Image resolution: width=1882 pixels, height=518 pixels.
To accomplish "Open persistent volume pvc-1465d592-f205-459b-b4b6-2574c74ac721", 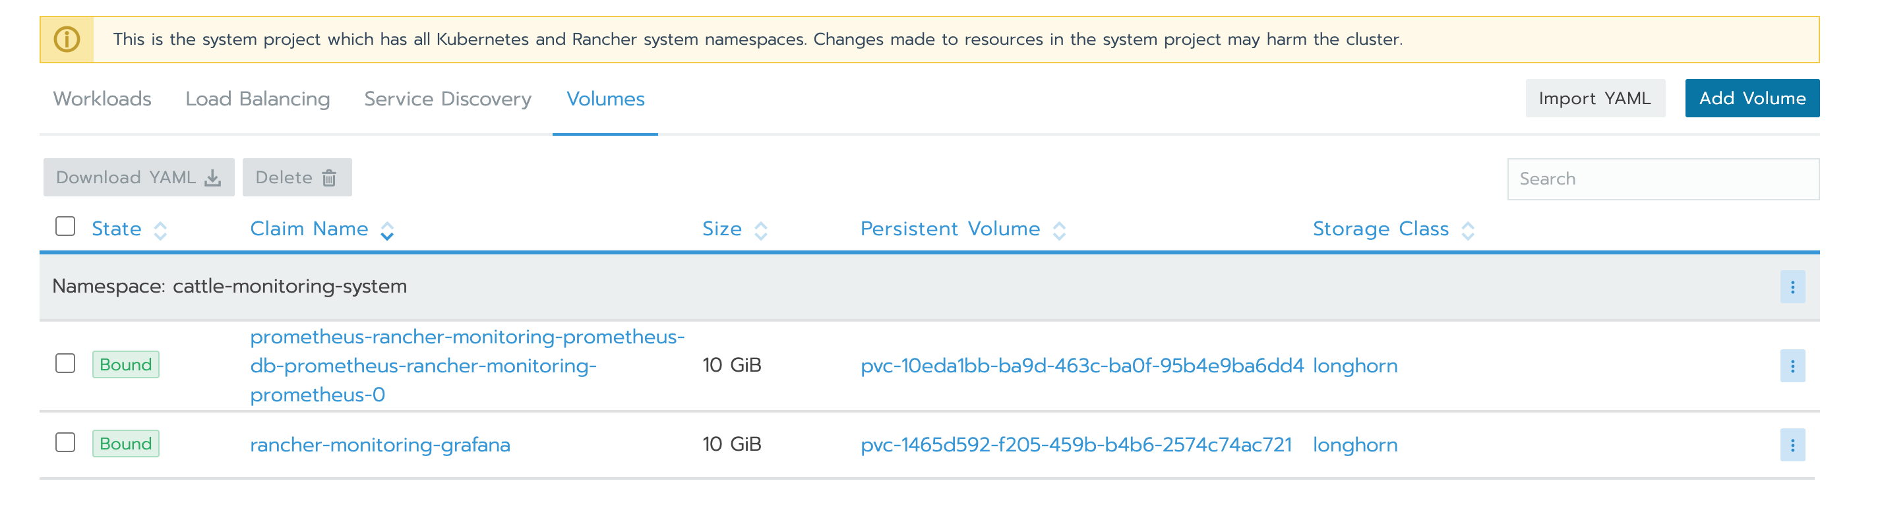I will click(1076, 444).
